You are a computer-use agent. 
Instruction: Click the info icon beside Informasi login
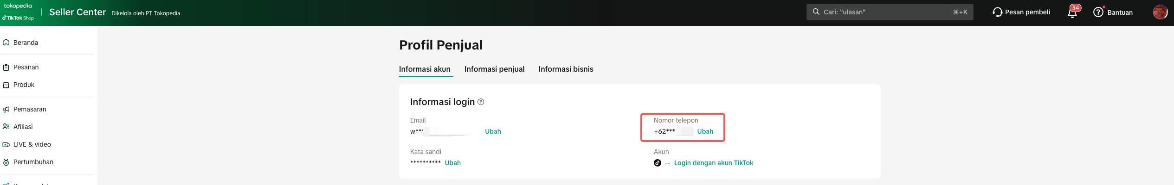coord(481,102)
